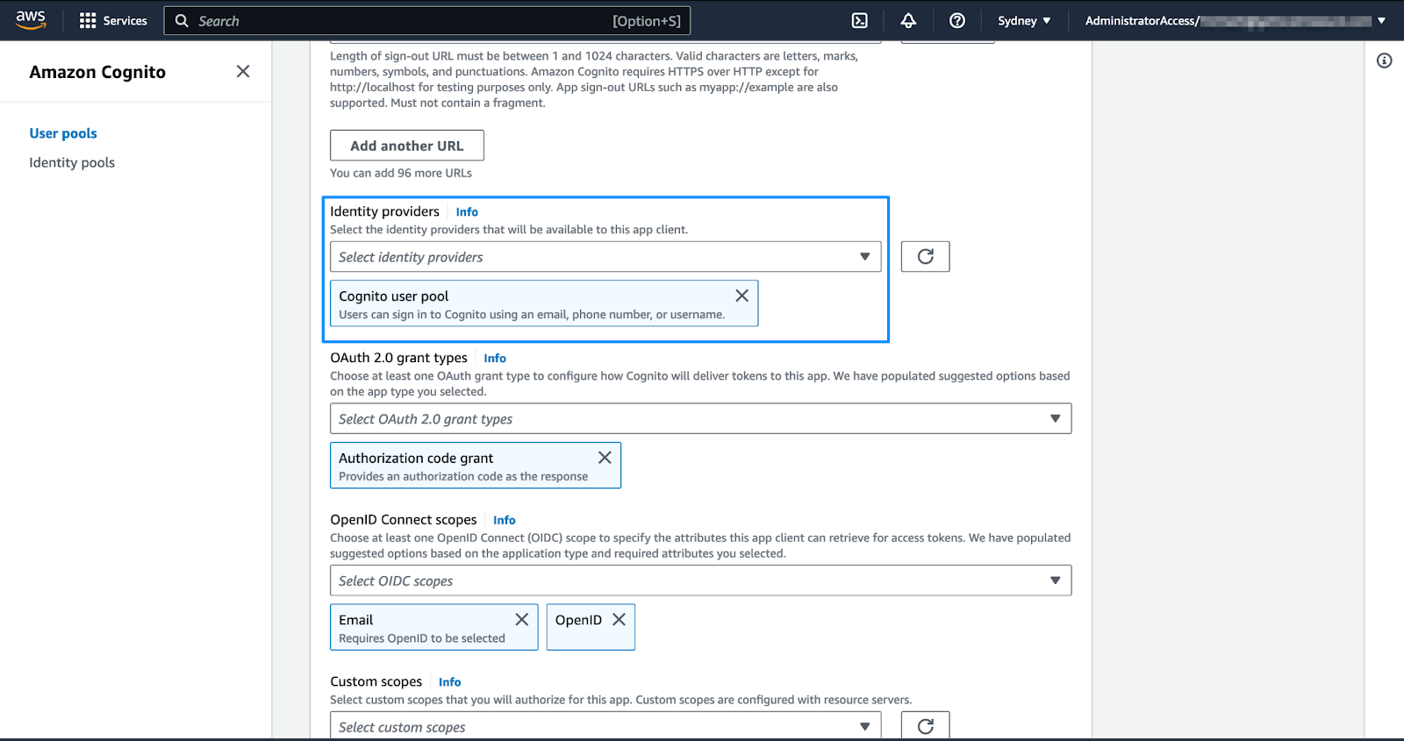Screen dimensions: 1404x741
Task: Open the AdministratorAccess account menu
Action: tap(1235, 20)
